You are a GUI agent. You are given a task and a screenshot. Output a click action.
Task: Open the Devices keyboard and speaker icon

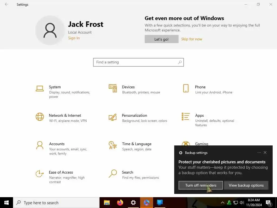113,88
